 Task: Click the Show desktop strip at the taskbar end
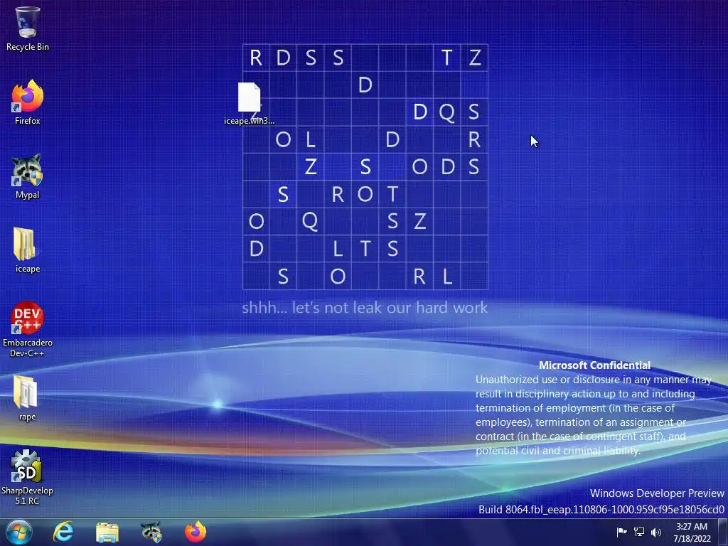pyautogui.click(x=723, y=532)
